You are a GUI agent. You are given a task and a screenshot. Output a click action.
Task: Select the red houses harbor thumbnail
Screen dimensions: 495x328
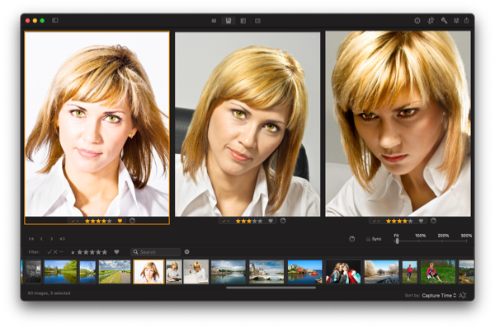coord(305,271)
